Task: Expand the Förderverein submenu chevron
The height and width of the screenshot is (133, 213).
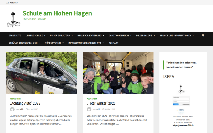Action: tap(63, 43)
